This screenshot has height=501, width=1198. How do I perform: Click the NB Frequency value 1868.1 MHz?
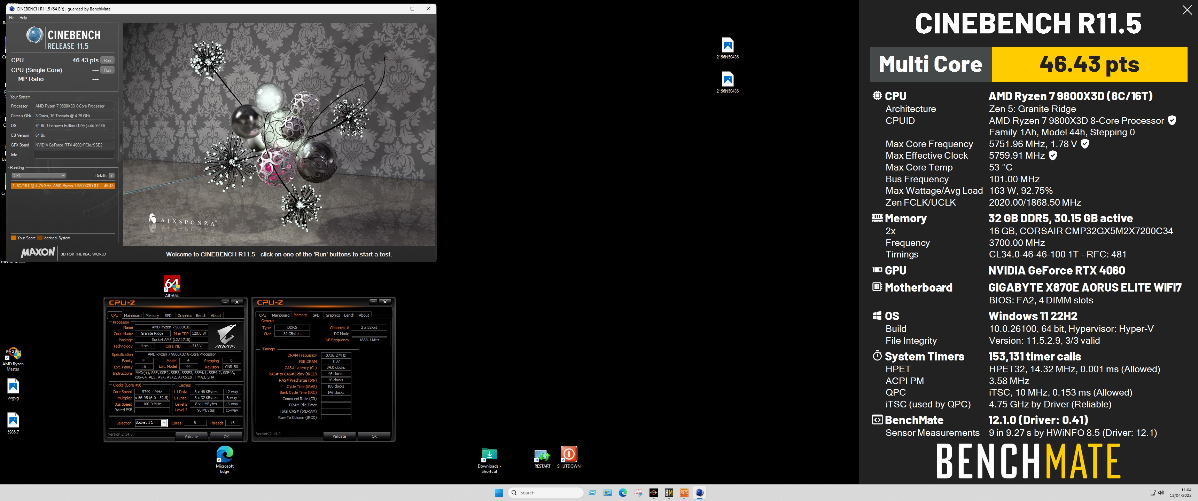coord(369,340)
